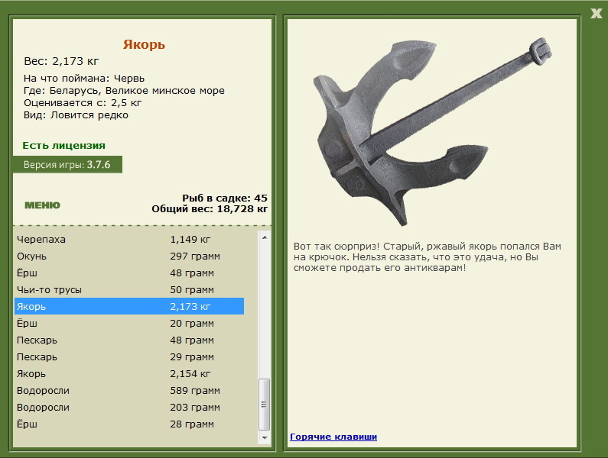The width and height of the screenshot is (608, 458).
Task: Select the Якорь 2,154 кг entry
Action: [129, 373]
